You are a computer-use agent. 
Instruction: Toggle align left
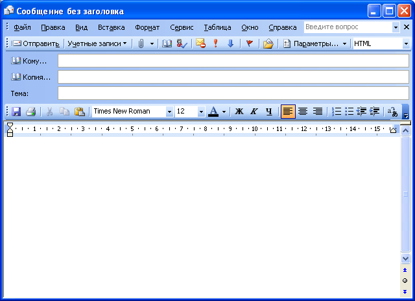tap(288, 112)
